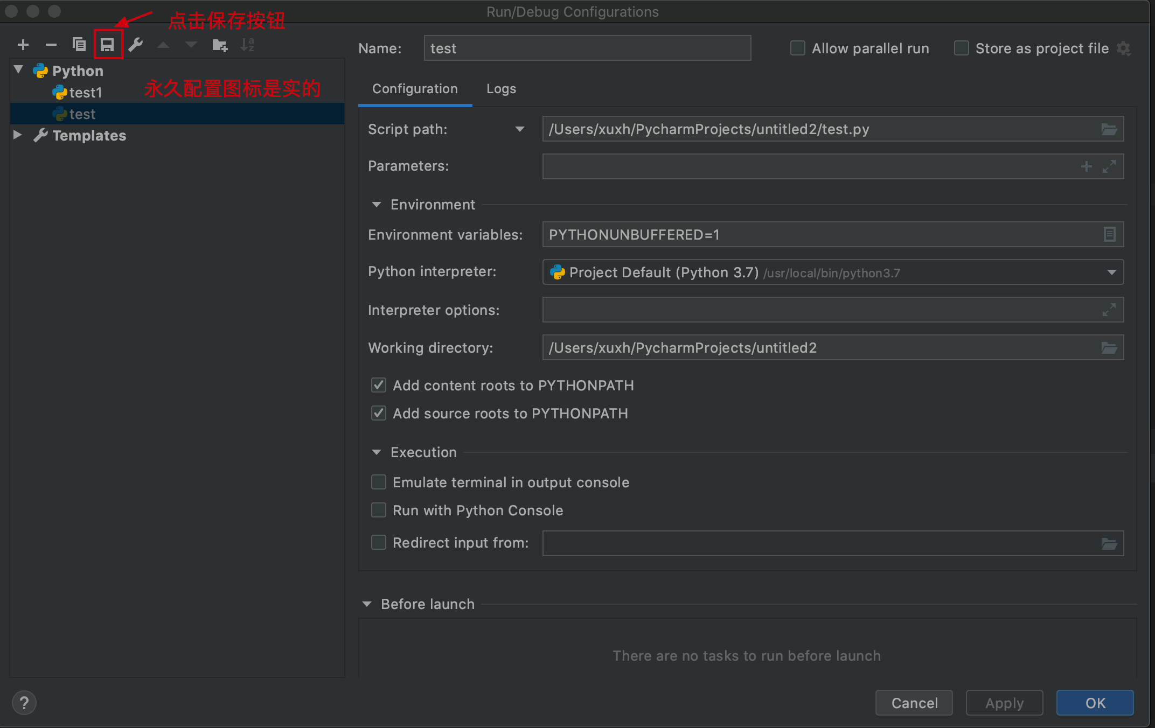
Task: Check Store as project file
Action: (962, 48)
